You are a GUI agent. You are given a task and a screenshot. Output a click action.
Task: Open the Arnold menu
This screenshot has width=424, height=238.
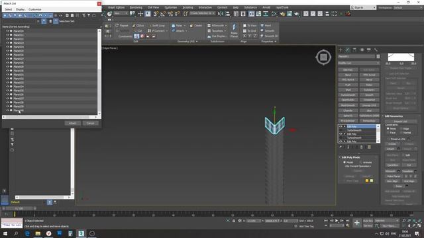click(x=266, y=7)
